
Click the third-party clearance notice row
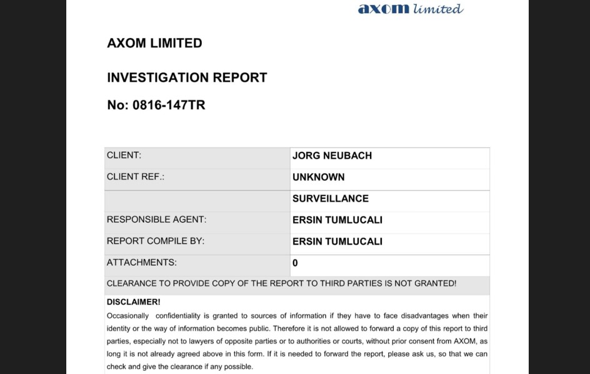coord(281,283)
